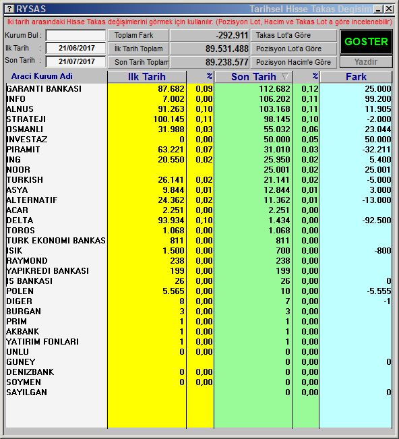Click INFO's Fark value 99.200
The image size is (399, 439).
[x=377, y=99]
